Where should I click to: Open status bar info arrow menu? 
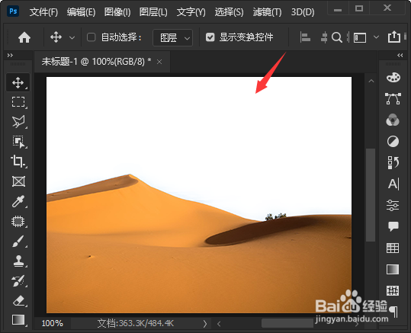[x=205, y=324]
